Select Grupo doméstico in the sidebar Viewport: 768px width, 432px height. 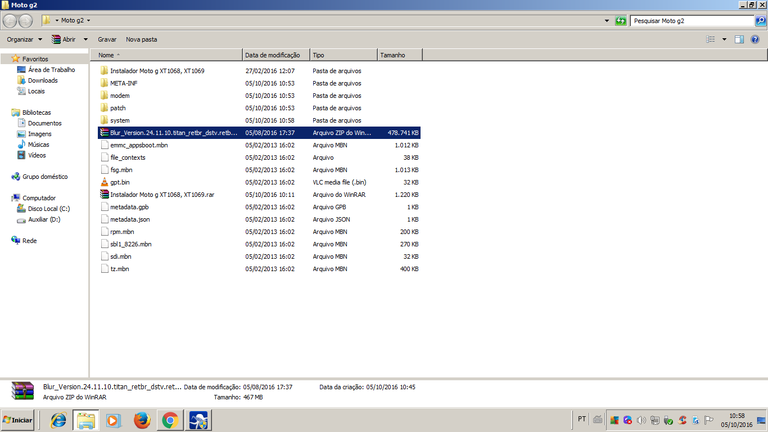click(x=45, y=177)
